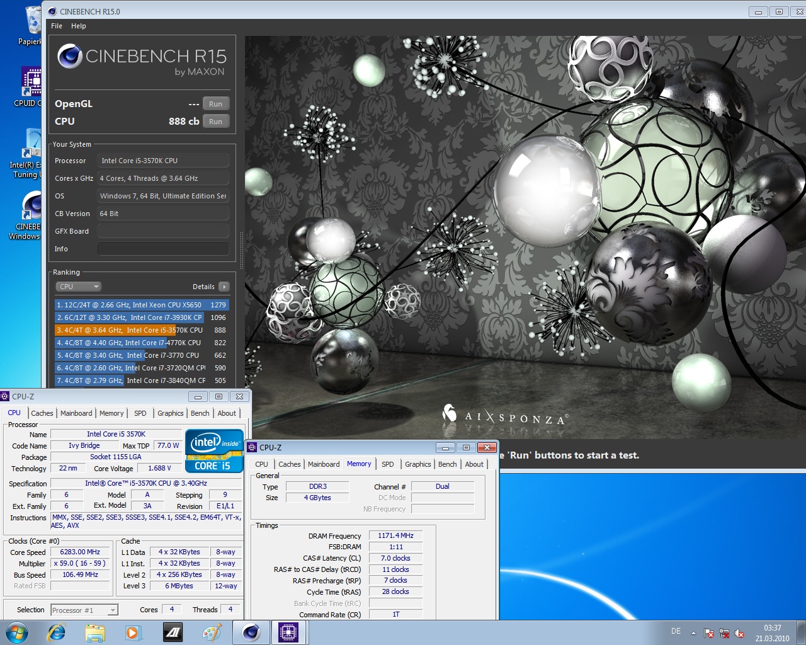
Task: Open About tab in right CPU-Z window
Action: [474, 464]
